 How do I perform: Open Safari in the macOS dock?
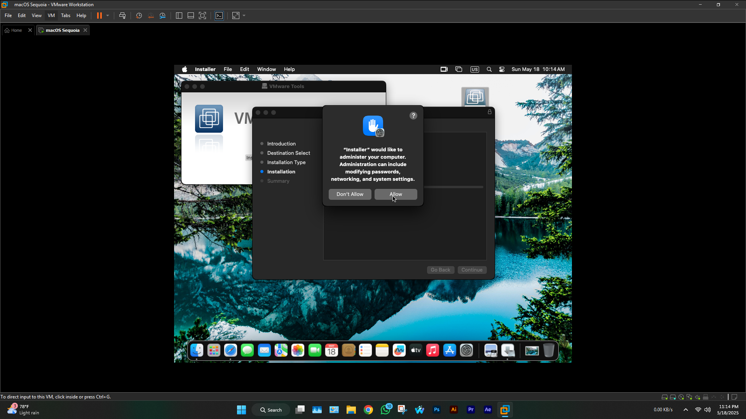(x=230, y=350)
